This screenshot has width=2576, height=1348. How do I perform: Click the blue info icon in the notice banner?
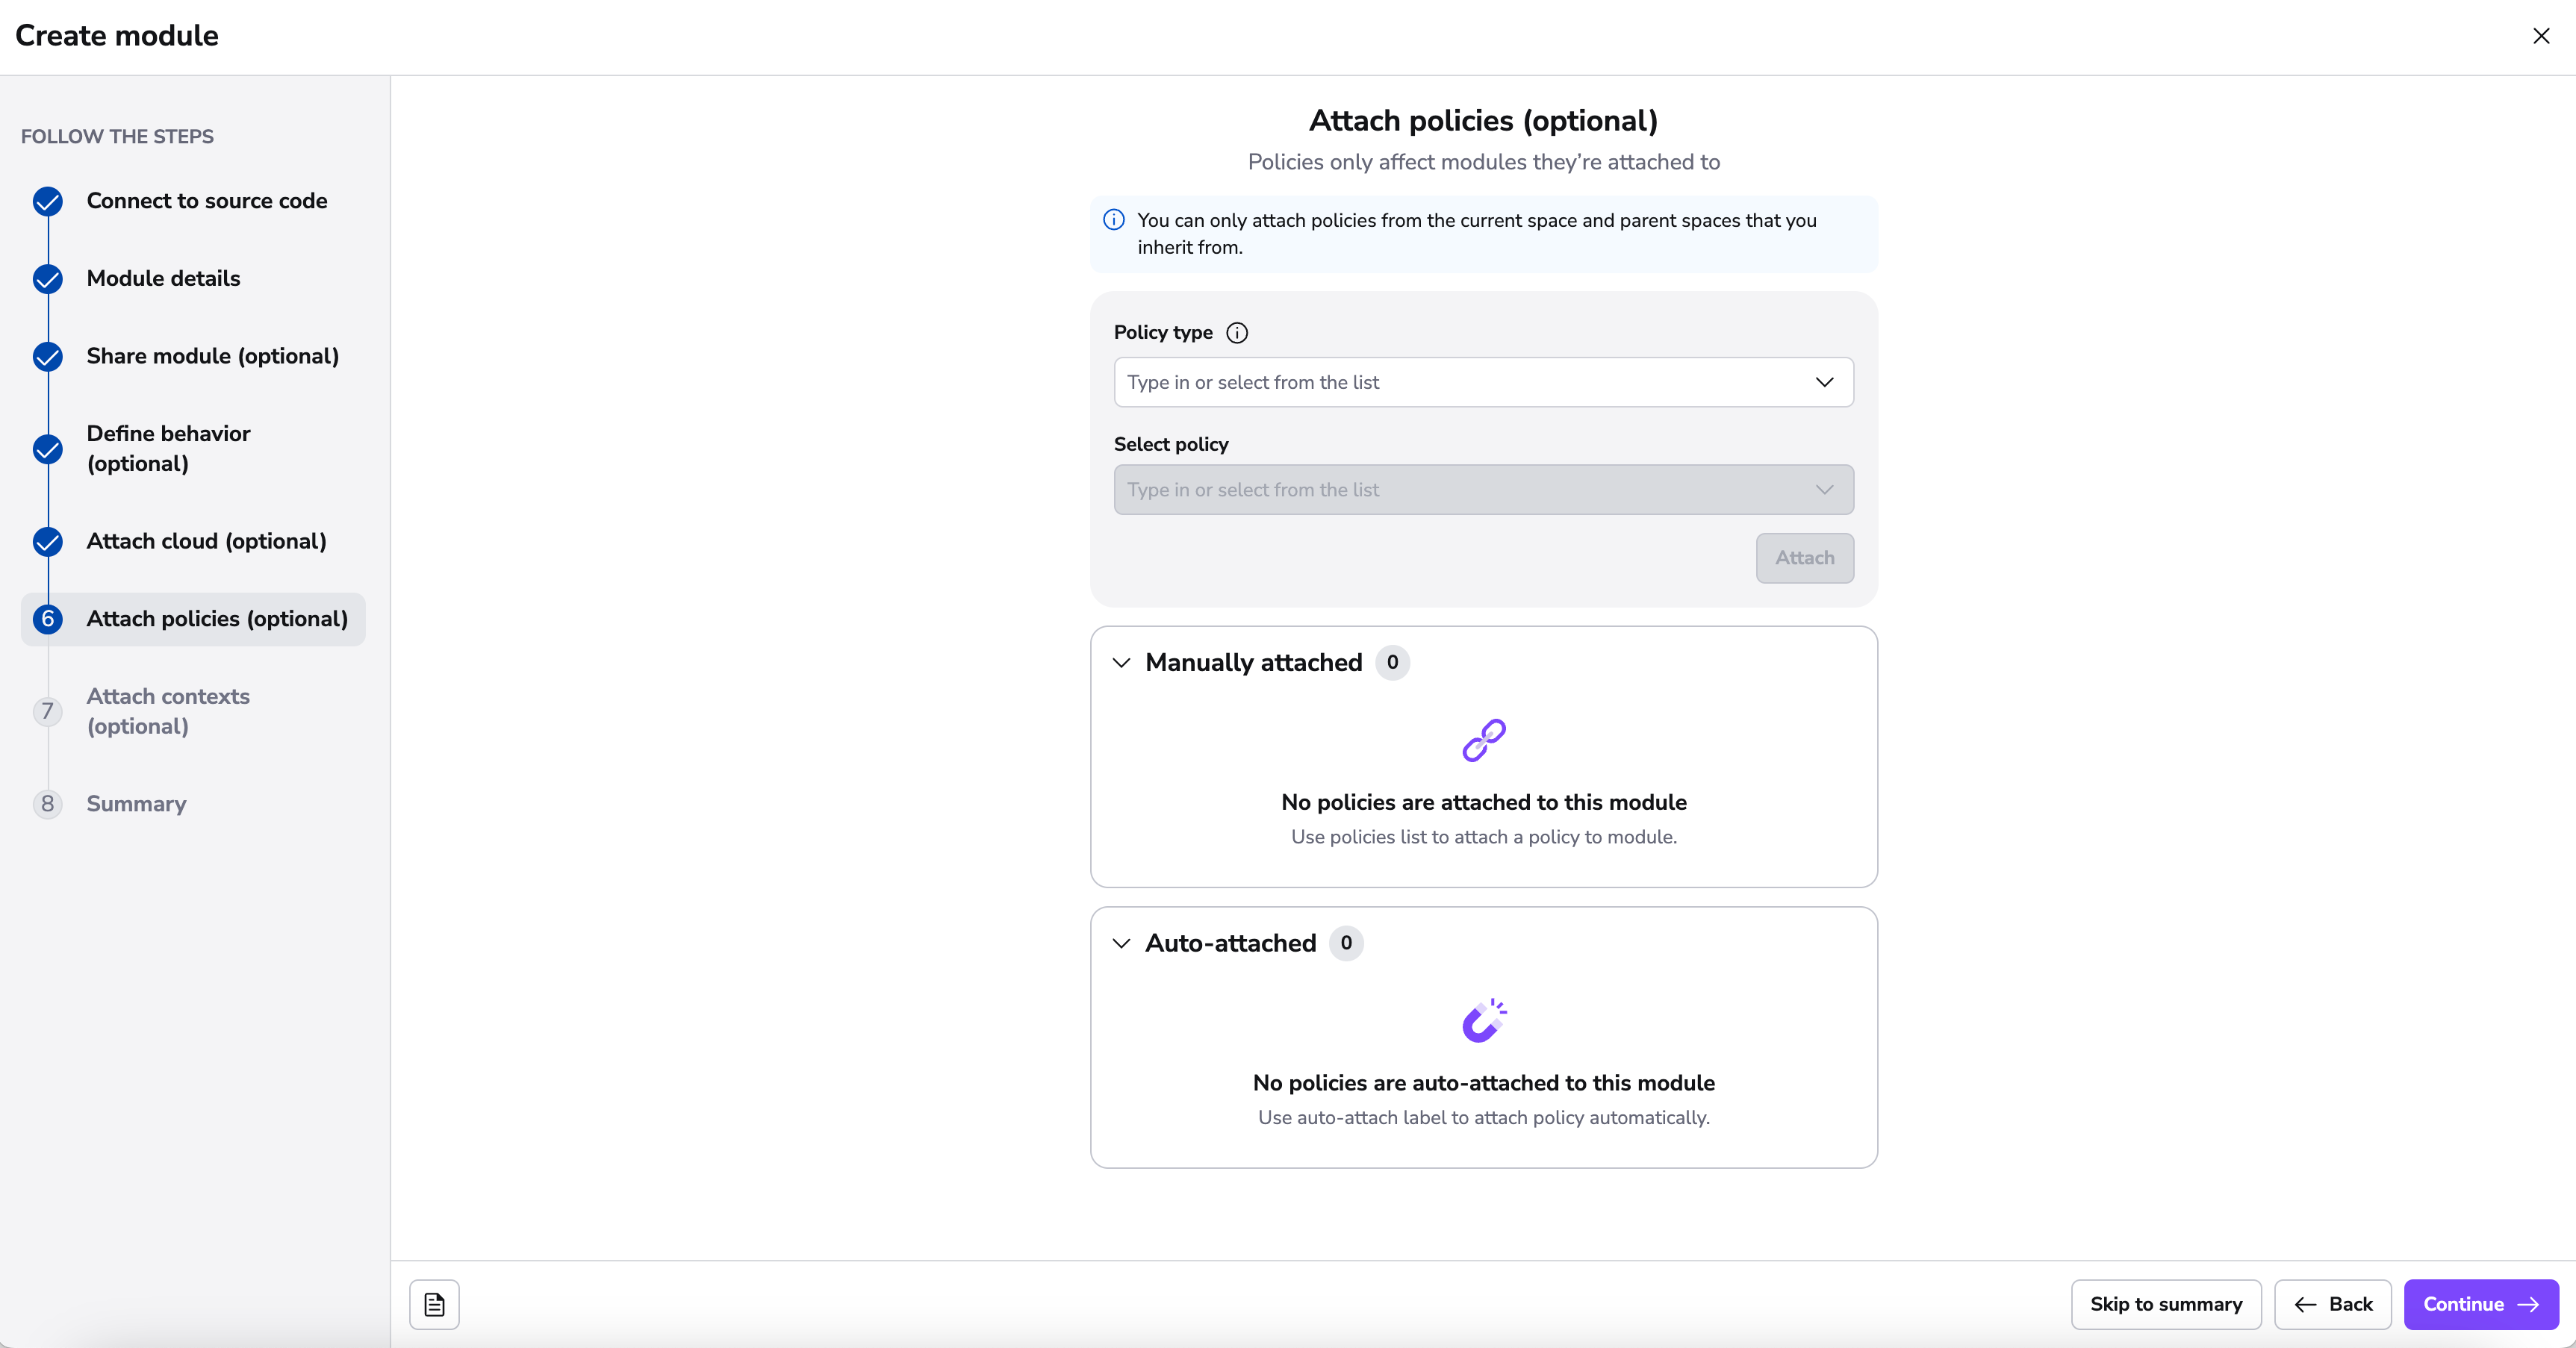coord(1114,220)
